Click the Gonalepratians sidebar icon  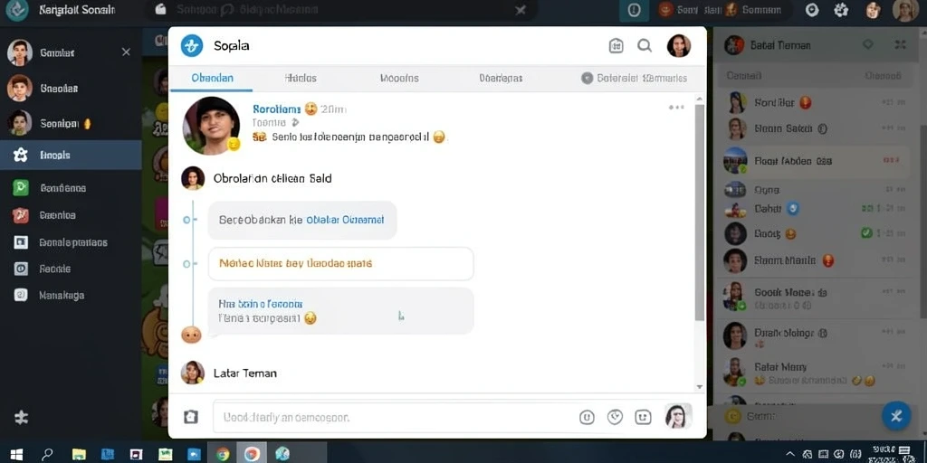(21, 242)
